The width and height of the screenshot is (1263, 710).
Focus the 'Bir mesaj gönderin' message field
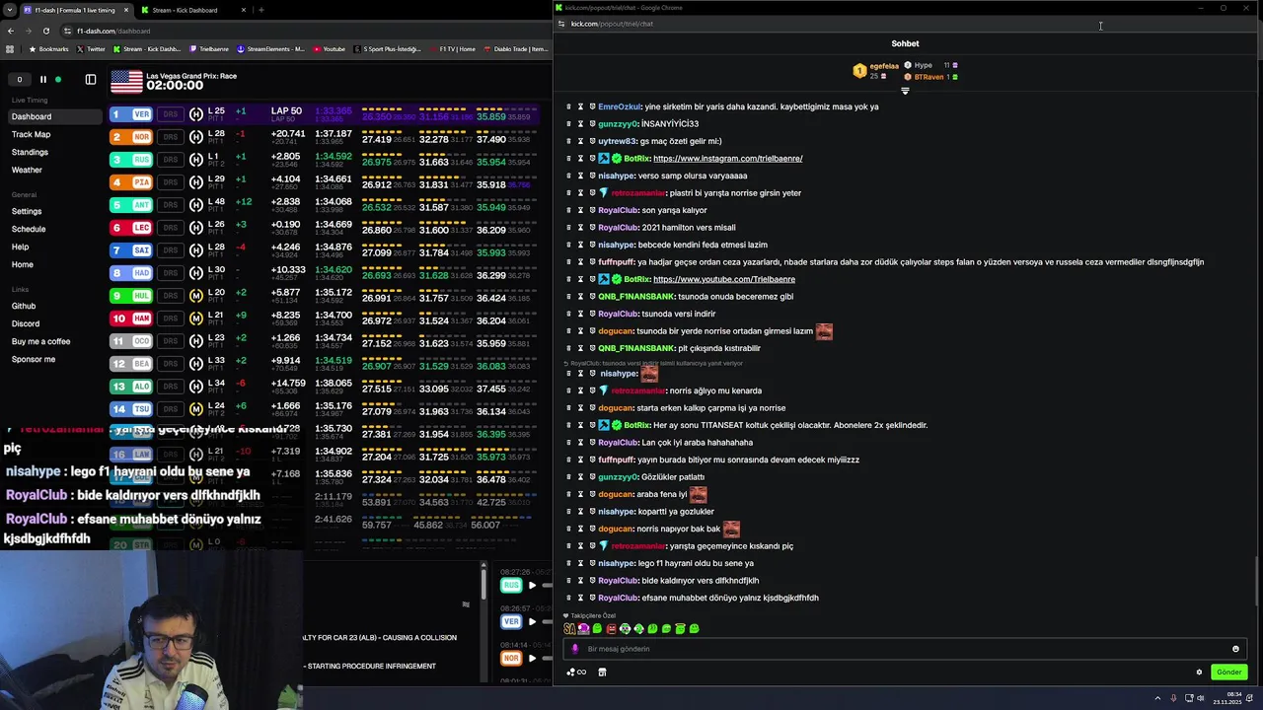903,649
